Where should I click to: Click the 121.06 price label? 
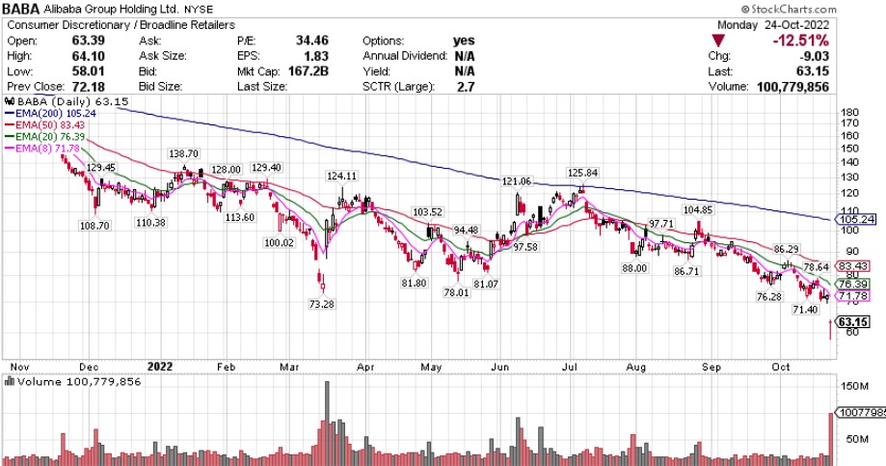tap(517, 181)
